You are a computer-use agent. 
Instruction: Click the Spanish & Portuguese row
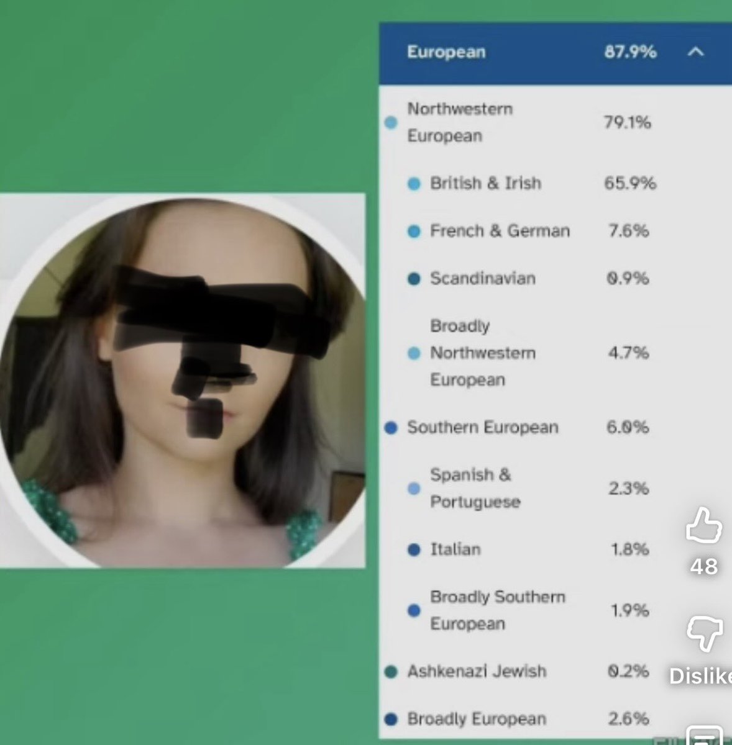coord(556,488)
